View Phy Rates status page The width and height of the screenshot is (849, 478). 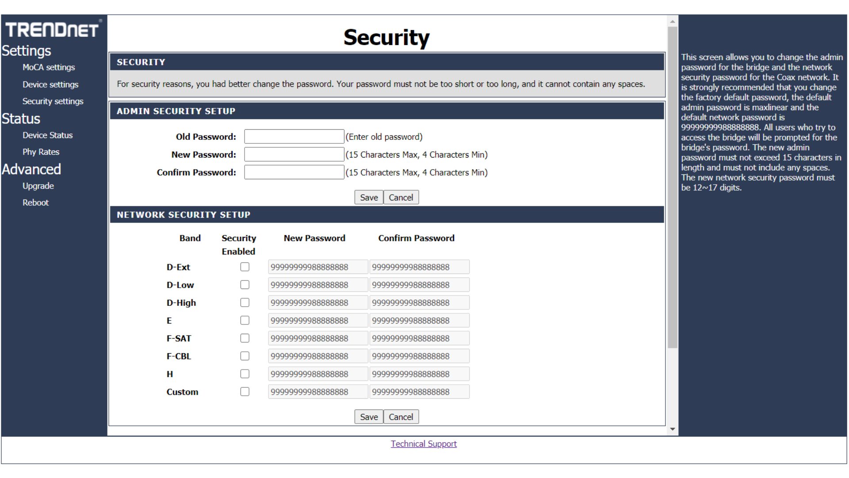(41, 152)
